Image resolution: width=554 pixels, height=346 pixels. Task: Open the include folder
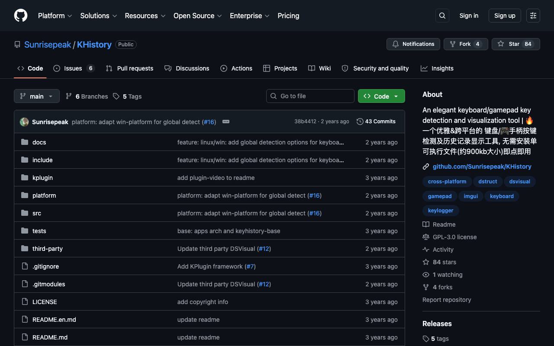[42, 160]
